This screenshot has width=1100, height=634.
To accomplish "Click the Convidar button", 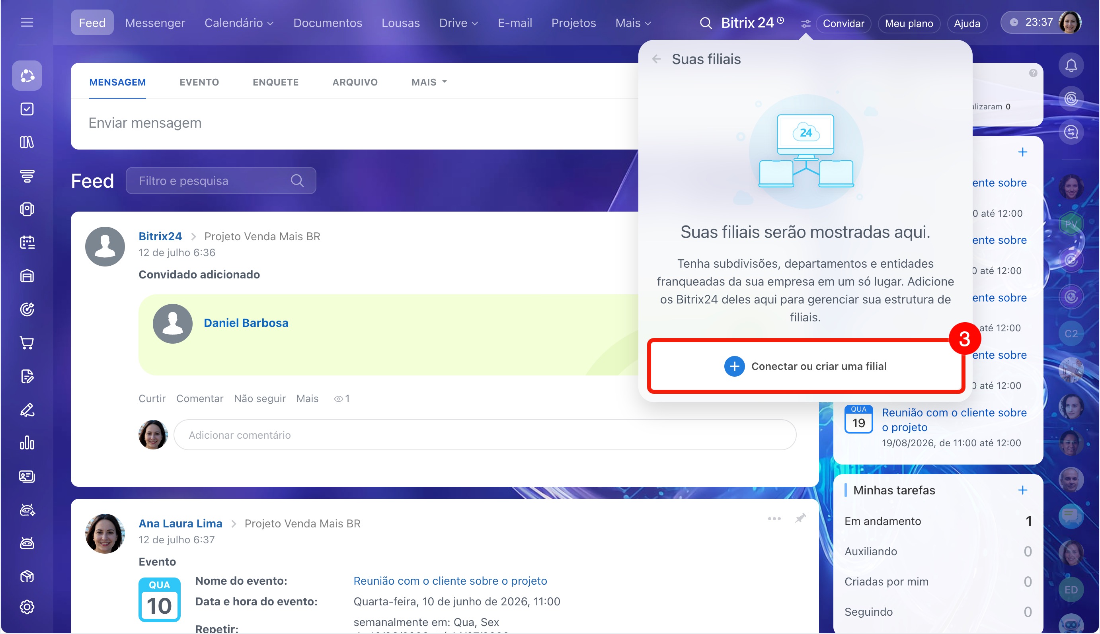I will pyautogui.click(x=843, y=23).
